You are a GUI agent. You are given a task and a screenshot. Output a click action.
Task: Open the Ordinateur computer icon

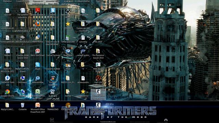coord(23,78)
